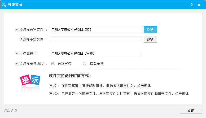Screen dimensions: 206x118
Task: Browse for the 送审文件 with the blue 浏览 button
Action: 150,29
